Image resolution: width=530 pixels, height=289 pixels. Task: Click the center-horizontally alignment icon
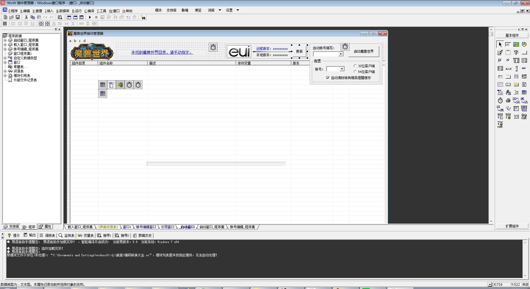[41, 24]
